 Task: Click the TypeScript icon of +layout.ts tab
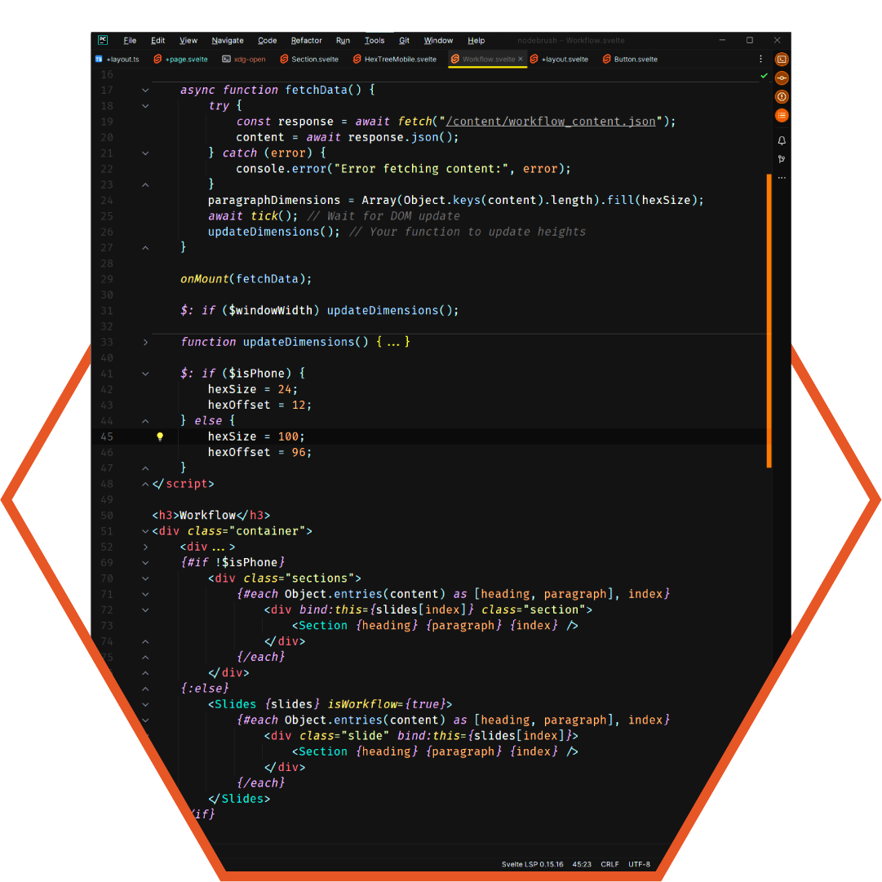[x=99, y=59]
